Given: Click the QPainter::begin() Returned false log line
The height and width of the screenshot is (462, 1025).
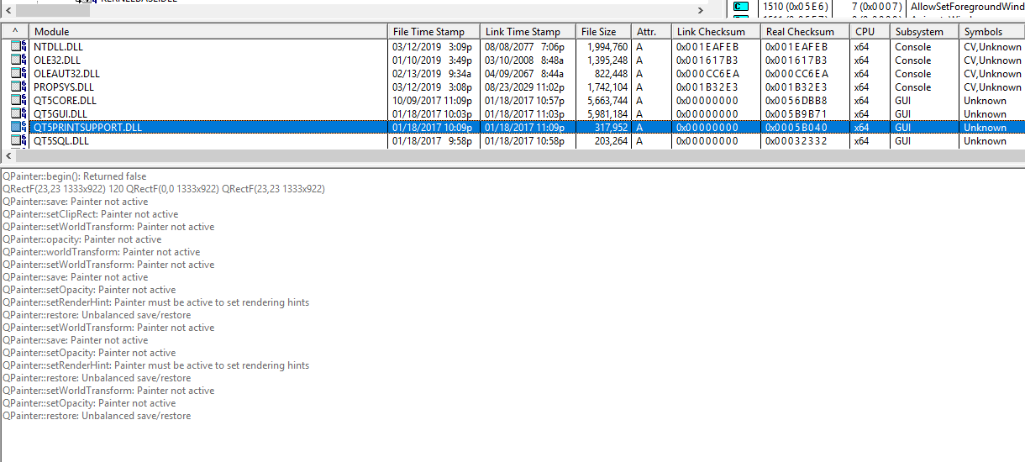Looking at the screenshot, I should click(74, 176).
